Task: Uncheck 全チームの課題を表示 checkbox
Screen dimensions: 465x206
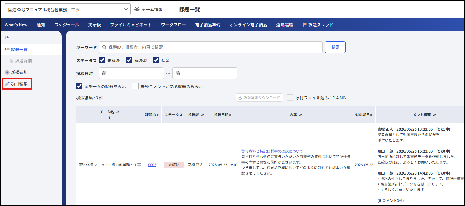Action: 79,86
